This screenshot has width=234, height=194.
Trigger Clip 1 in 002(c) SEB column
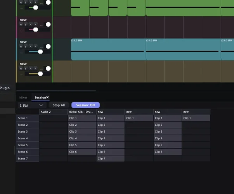[x=82, y=118]
